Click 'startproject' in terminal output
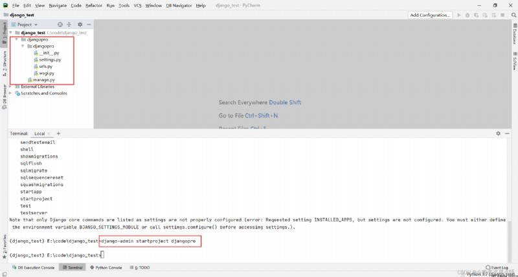 (36, 199)
